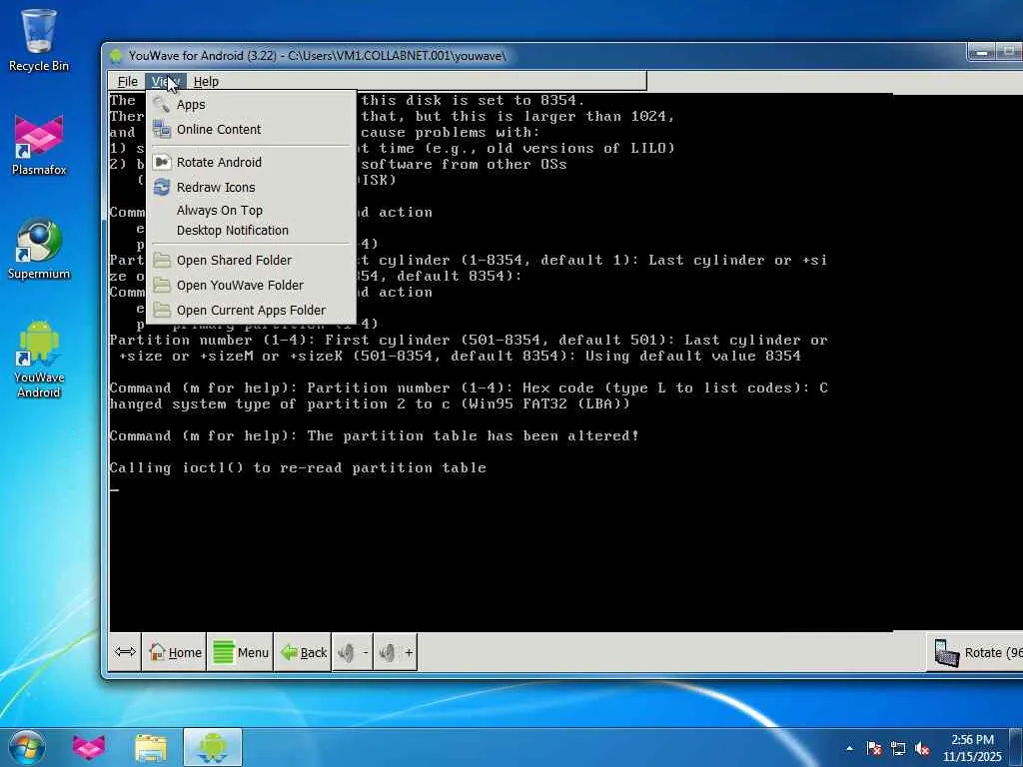Select Rotate Android menu entry
The image size is (1023, 767).
tap(251, 162)
